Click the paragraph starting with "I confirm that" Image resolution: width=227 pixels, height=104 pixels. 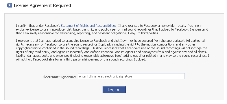click(x=112, y=29)
